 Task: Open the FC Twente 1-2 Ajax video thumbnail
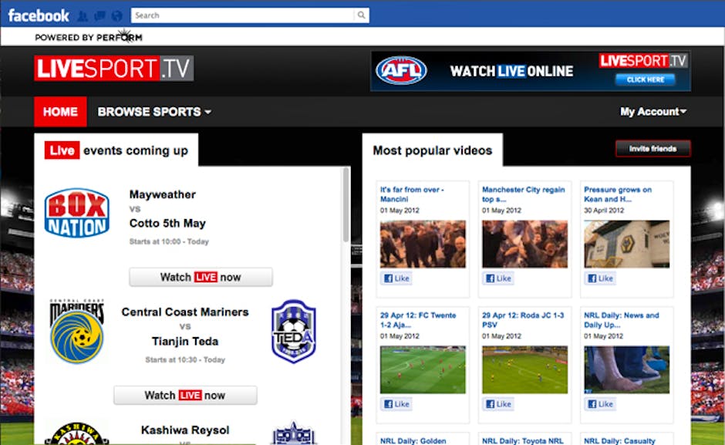pos(423,369)
